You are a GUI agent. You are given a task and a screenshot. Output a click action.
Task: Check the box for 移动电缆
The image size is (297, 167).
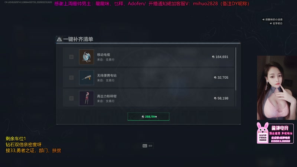click(x=71, y=57)
